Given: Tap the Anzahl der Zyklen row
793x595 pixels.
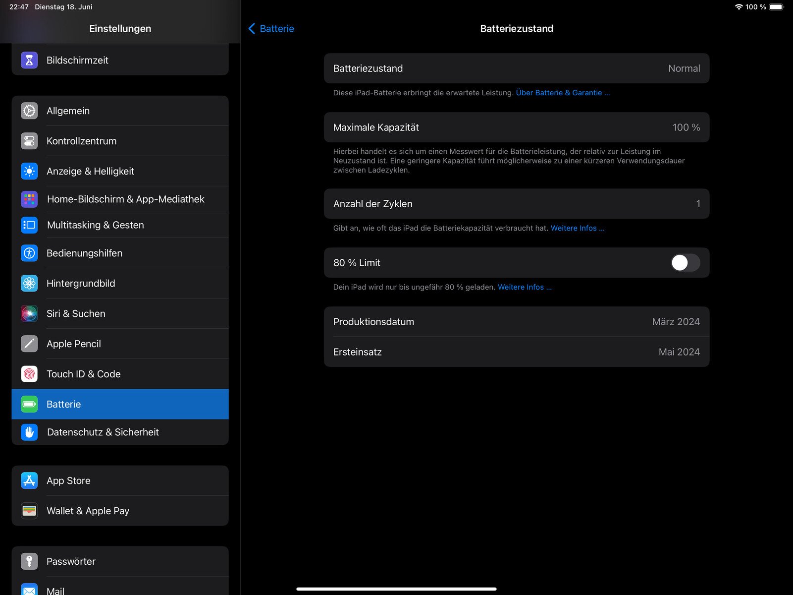Looking at the screenshot, I should pos(517,204).
